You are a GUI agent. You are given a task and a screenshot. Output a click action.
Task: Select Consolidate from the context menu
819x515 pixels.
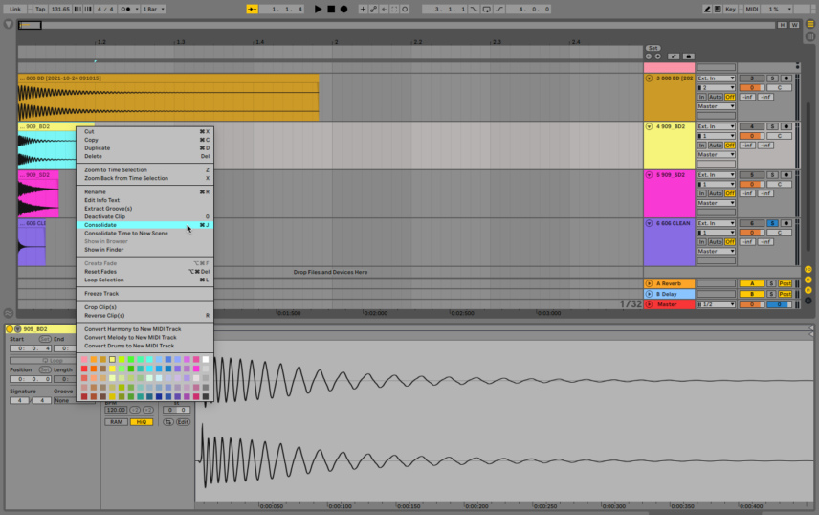[x=100, y=225]
